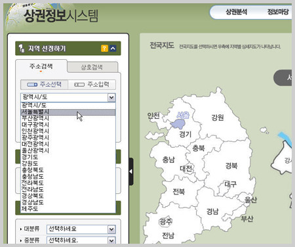Viewport: 295px width, 247px height.
Task: Open the 광역시/도 dropdown arrow
Action: pyautogui.click(x=111, y=97)
